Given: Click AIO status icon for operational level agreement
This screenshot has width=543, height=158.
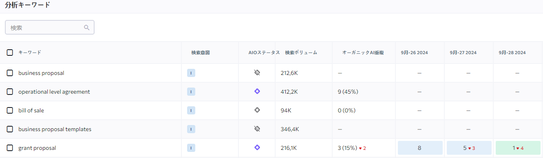Looking at the screenshot, I should [x=257, y=92].
